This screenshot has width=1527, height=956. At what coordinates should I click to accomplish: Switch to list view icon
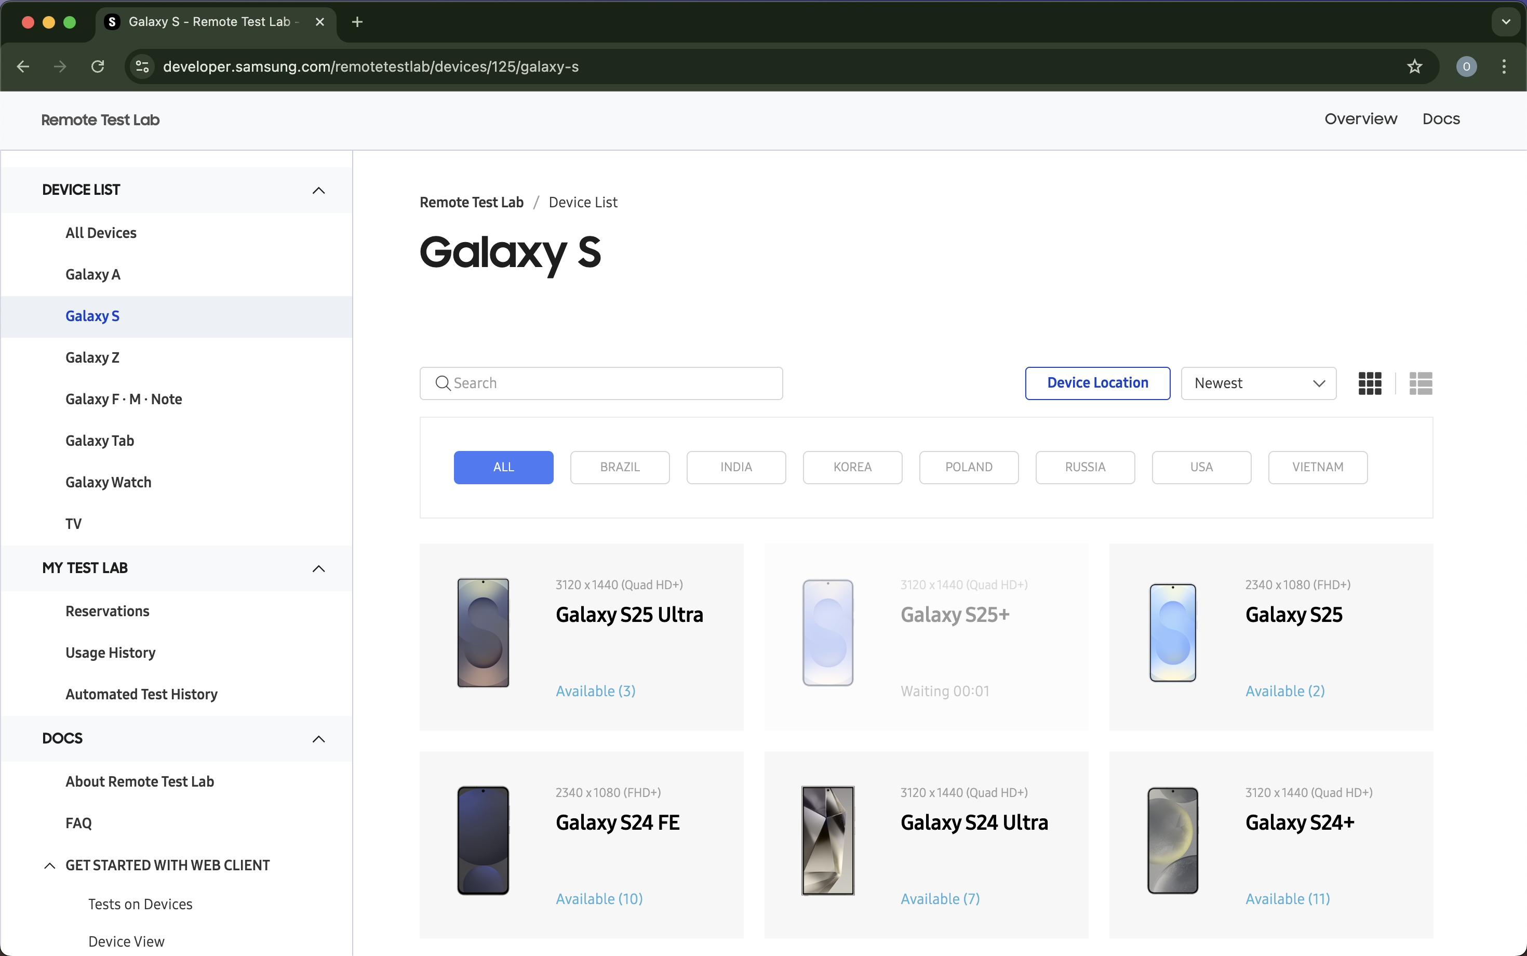pyautogui.click(x=1420, y=383)
